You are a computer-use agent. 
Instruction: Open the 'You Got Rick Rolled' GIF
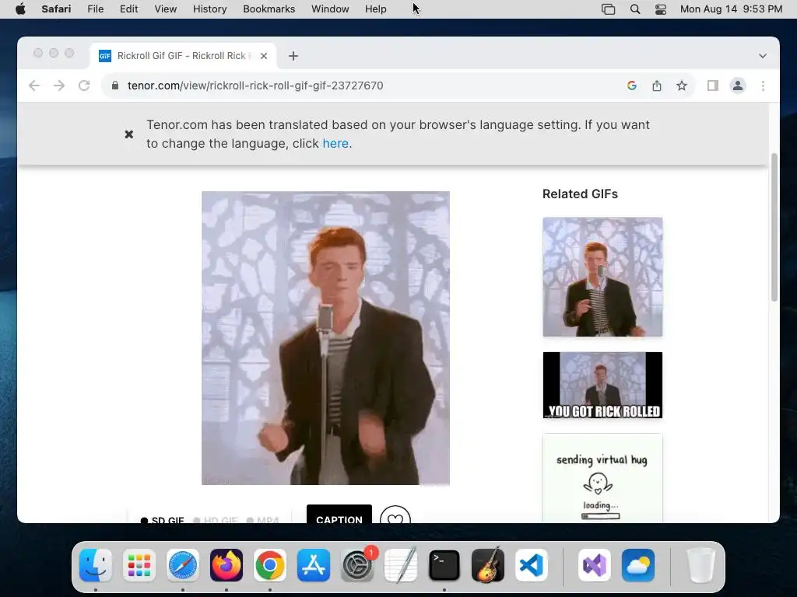click(602, 386)
